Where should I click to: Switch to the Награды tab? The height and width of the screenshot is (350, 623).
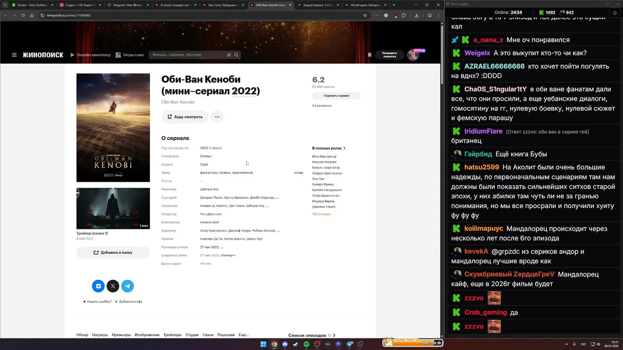pyautogui.click(x=100, y=335)
